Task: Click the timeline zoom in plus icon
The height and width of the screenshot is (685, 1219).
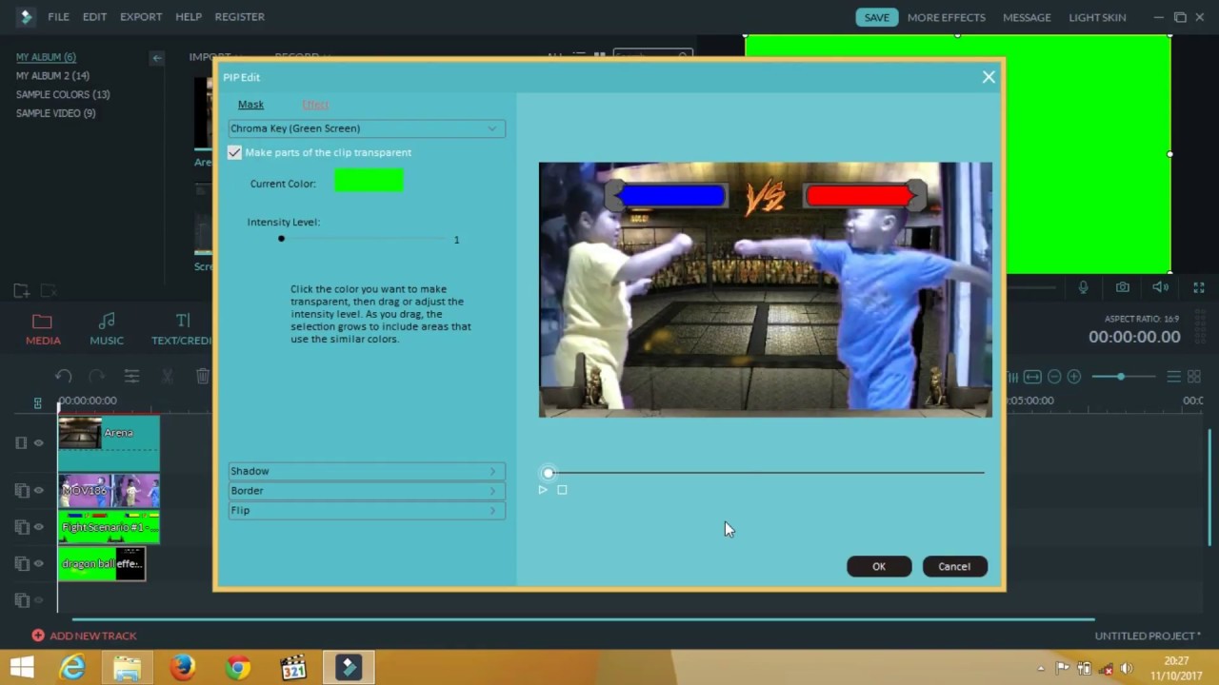Action: click(x=1074, y=377)
